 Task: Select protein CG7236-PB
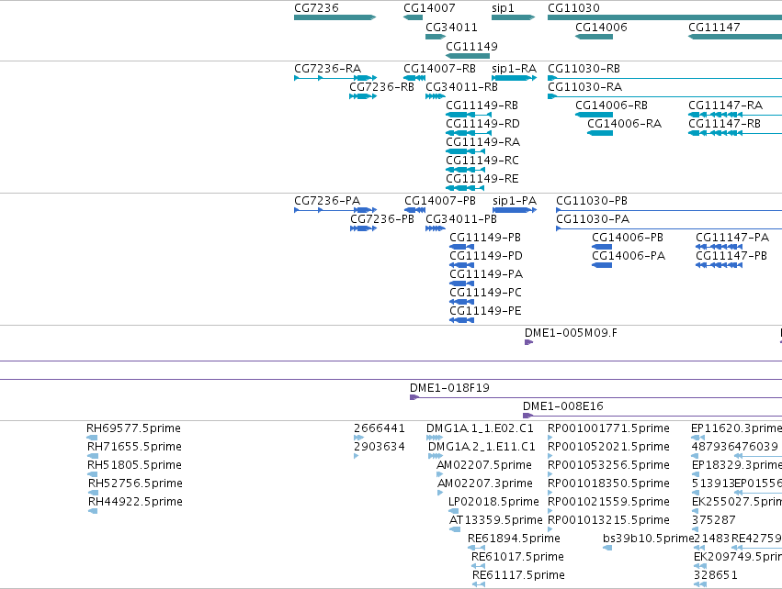(x=363, y=228)
